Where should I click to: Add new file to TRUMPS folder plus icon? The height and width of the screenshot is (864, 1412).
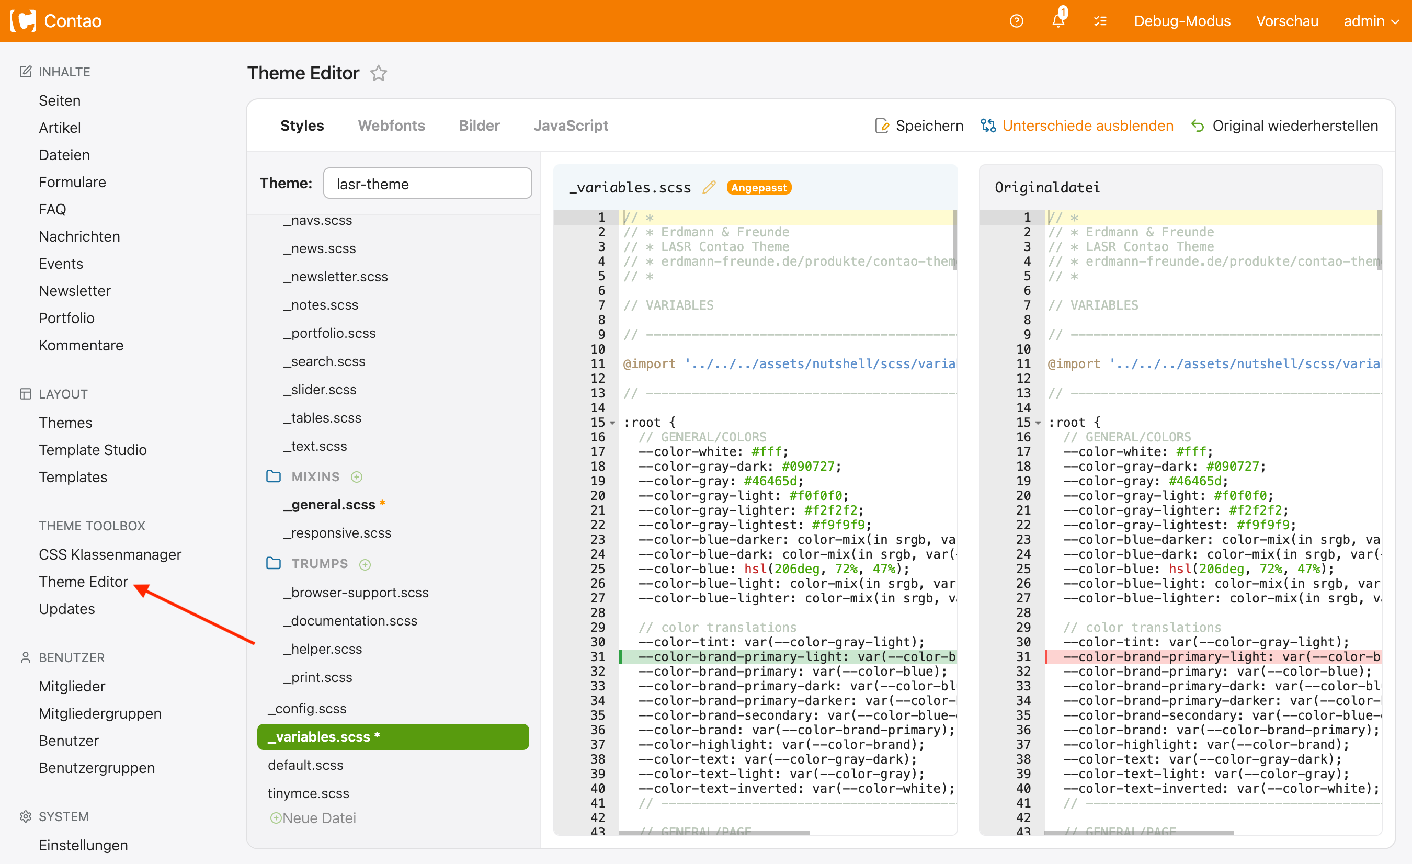[x=365, y=564]
